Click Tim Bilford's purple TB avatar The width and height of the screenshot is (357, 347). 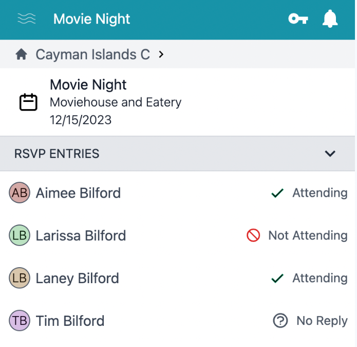pyautogui.click(x=20, y=321)
